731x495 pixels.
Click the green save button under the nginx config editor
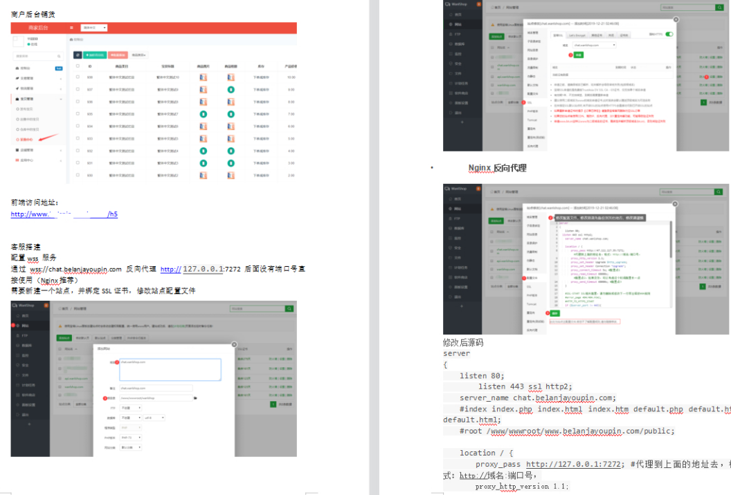[x=555, y=312]
